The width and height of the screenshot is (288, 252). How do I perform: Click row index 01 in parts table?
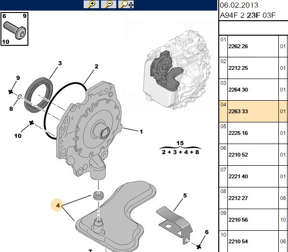coord(223,40)
